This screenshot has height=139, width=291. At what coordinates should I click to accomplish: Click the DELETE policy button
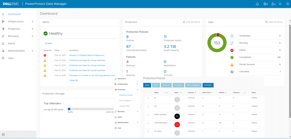[166, 85]
